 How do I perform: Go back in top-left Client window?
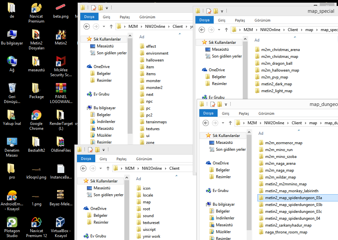coord(87,26)
